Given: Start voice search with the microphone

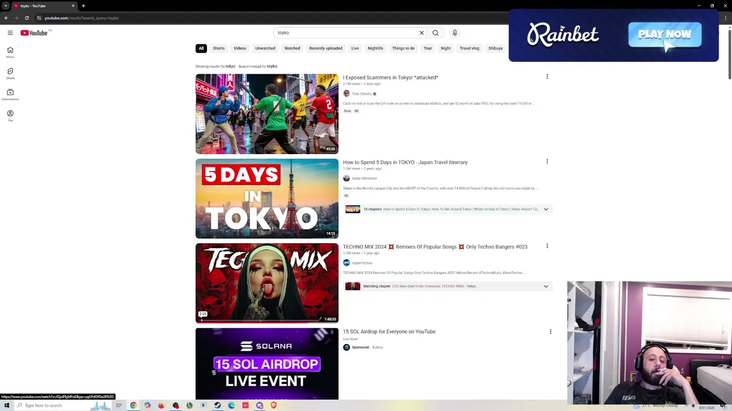Looking at the screenshot, I should [x=455, y=33].
